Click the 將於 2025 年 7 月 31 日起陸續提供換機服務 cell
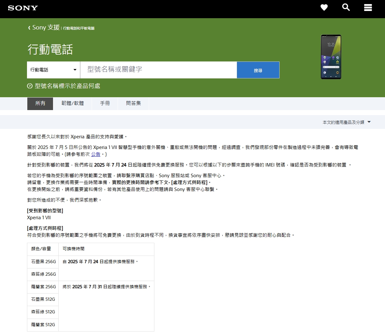Image resolution: width=385 pixels, height=334 pixels. [x=106, y=306]
